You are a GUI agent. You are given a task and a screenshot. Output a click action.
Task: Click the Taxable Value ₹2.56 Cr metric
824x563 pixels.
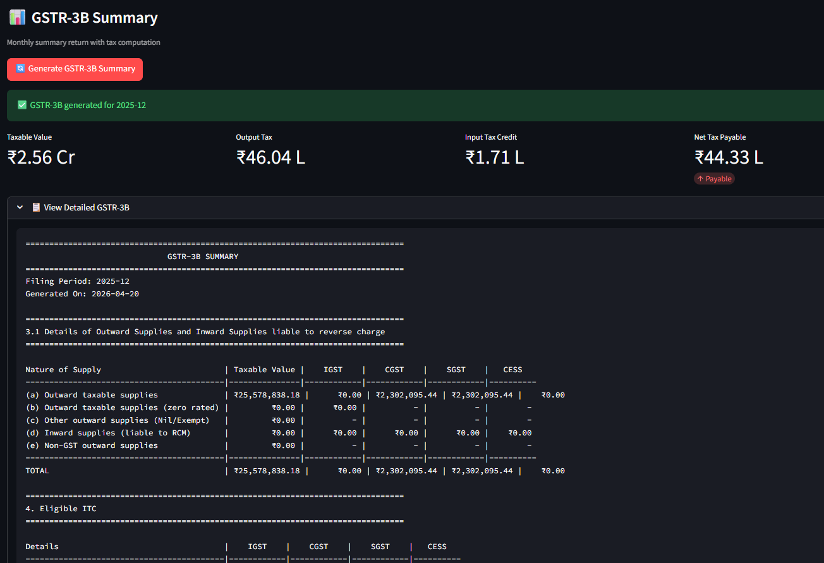tap(41, 151)
